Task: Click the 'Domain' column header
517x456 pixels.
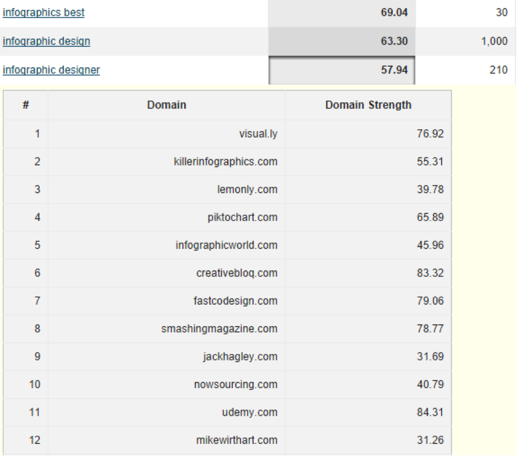Action: click(167, 105)
